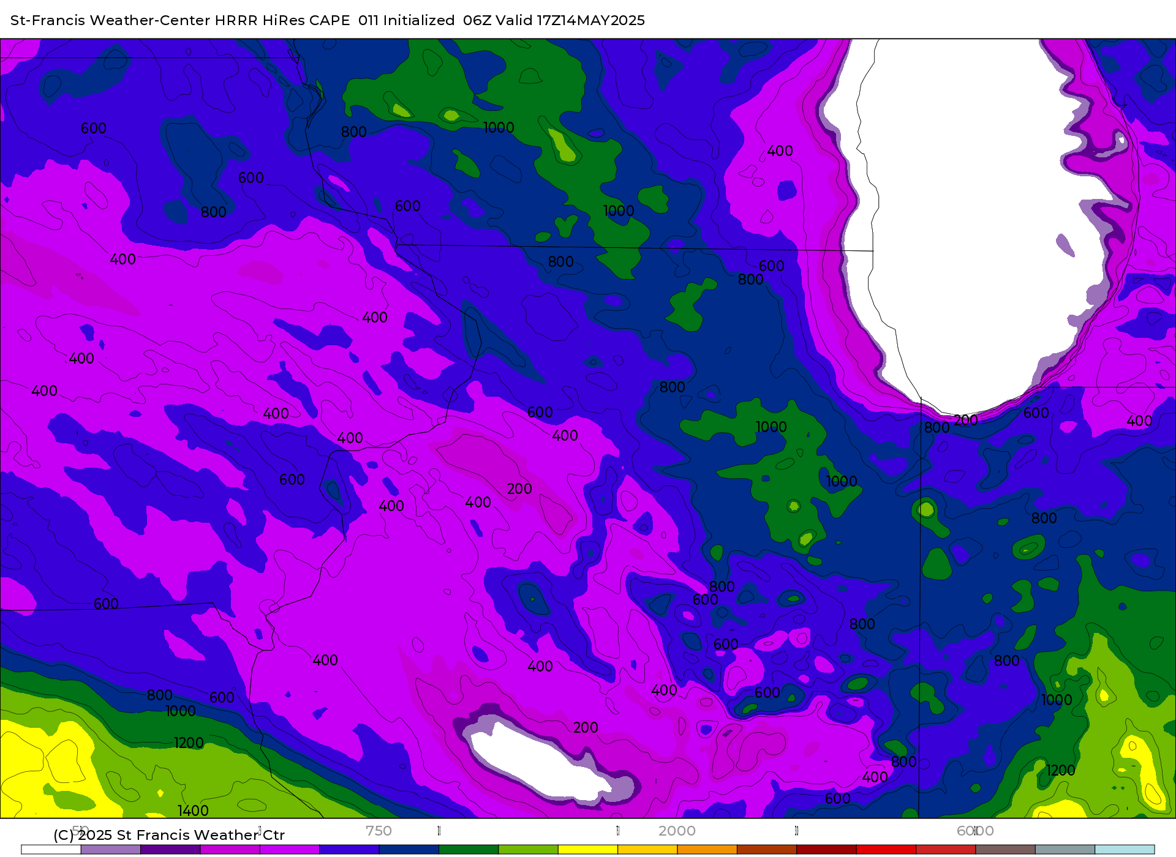
Task: Select the dark green legend swatch
Action: (x=469, y=850)
